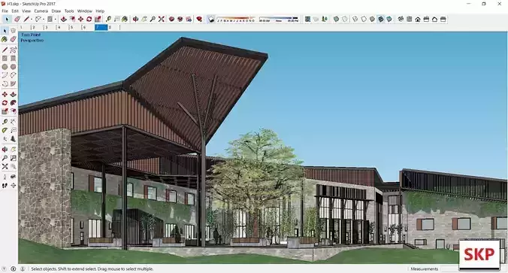Open the Help menu

tap(100, 11)
